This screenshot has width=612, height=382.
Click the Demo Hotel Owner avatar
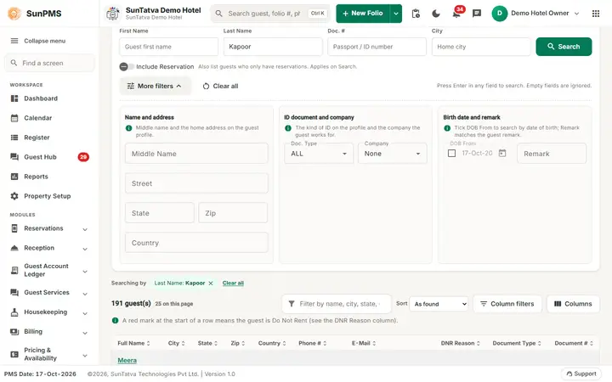coord(499,14)
